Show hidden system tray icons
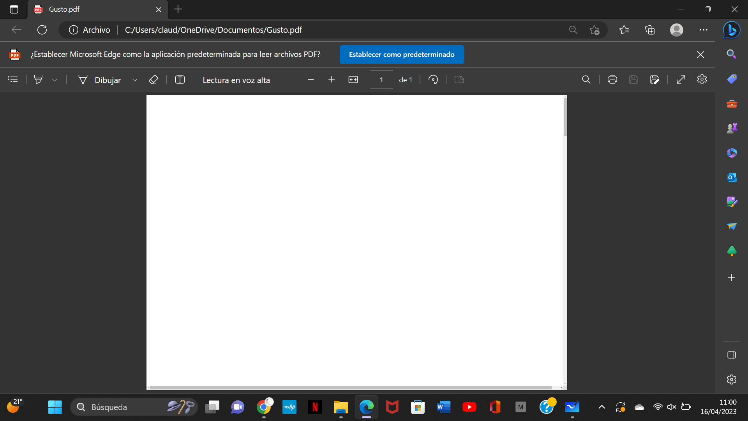The image size is (748, 421). tap(602, 407)
